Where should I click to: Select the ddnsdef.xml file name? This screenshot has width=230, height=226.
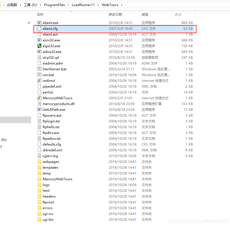(x=52, y=150)
